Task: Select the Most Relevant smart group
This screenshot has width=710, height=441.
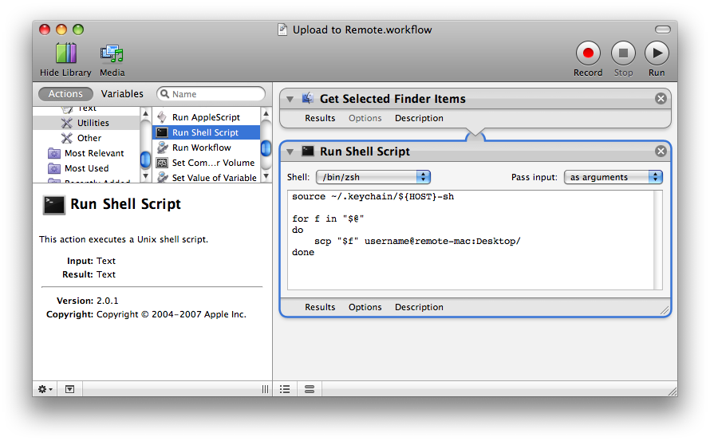Action: 86,153
